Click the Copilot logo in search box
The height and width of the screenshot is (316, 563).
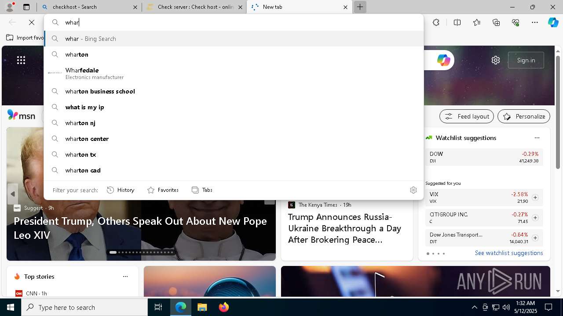point(443,60)
